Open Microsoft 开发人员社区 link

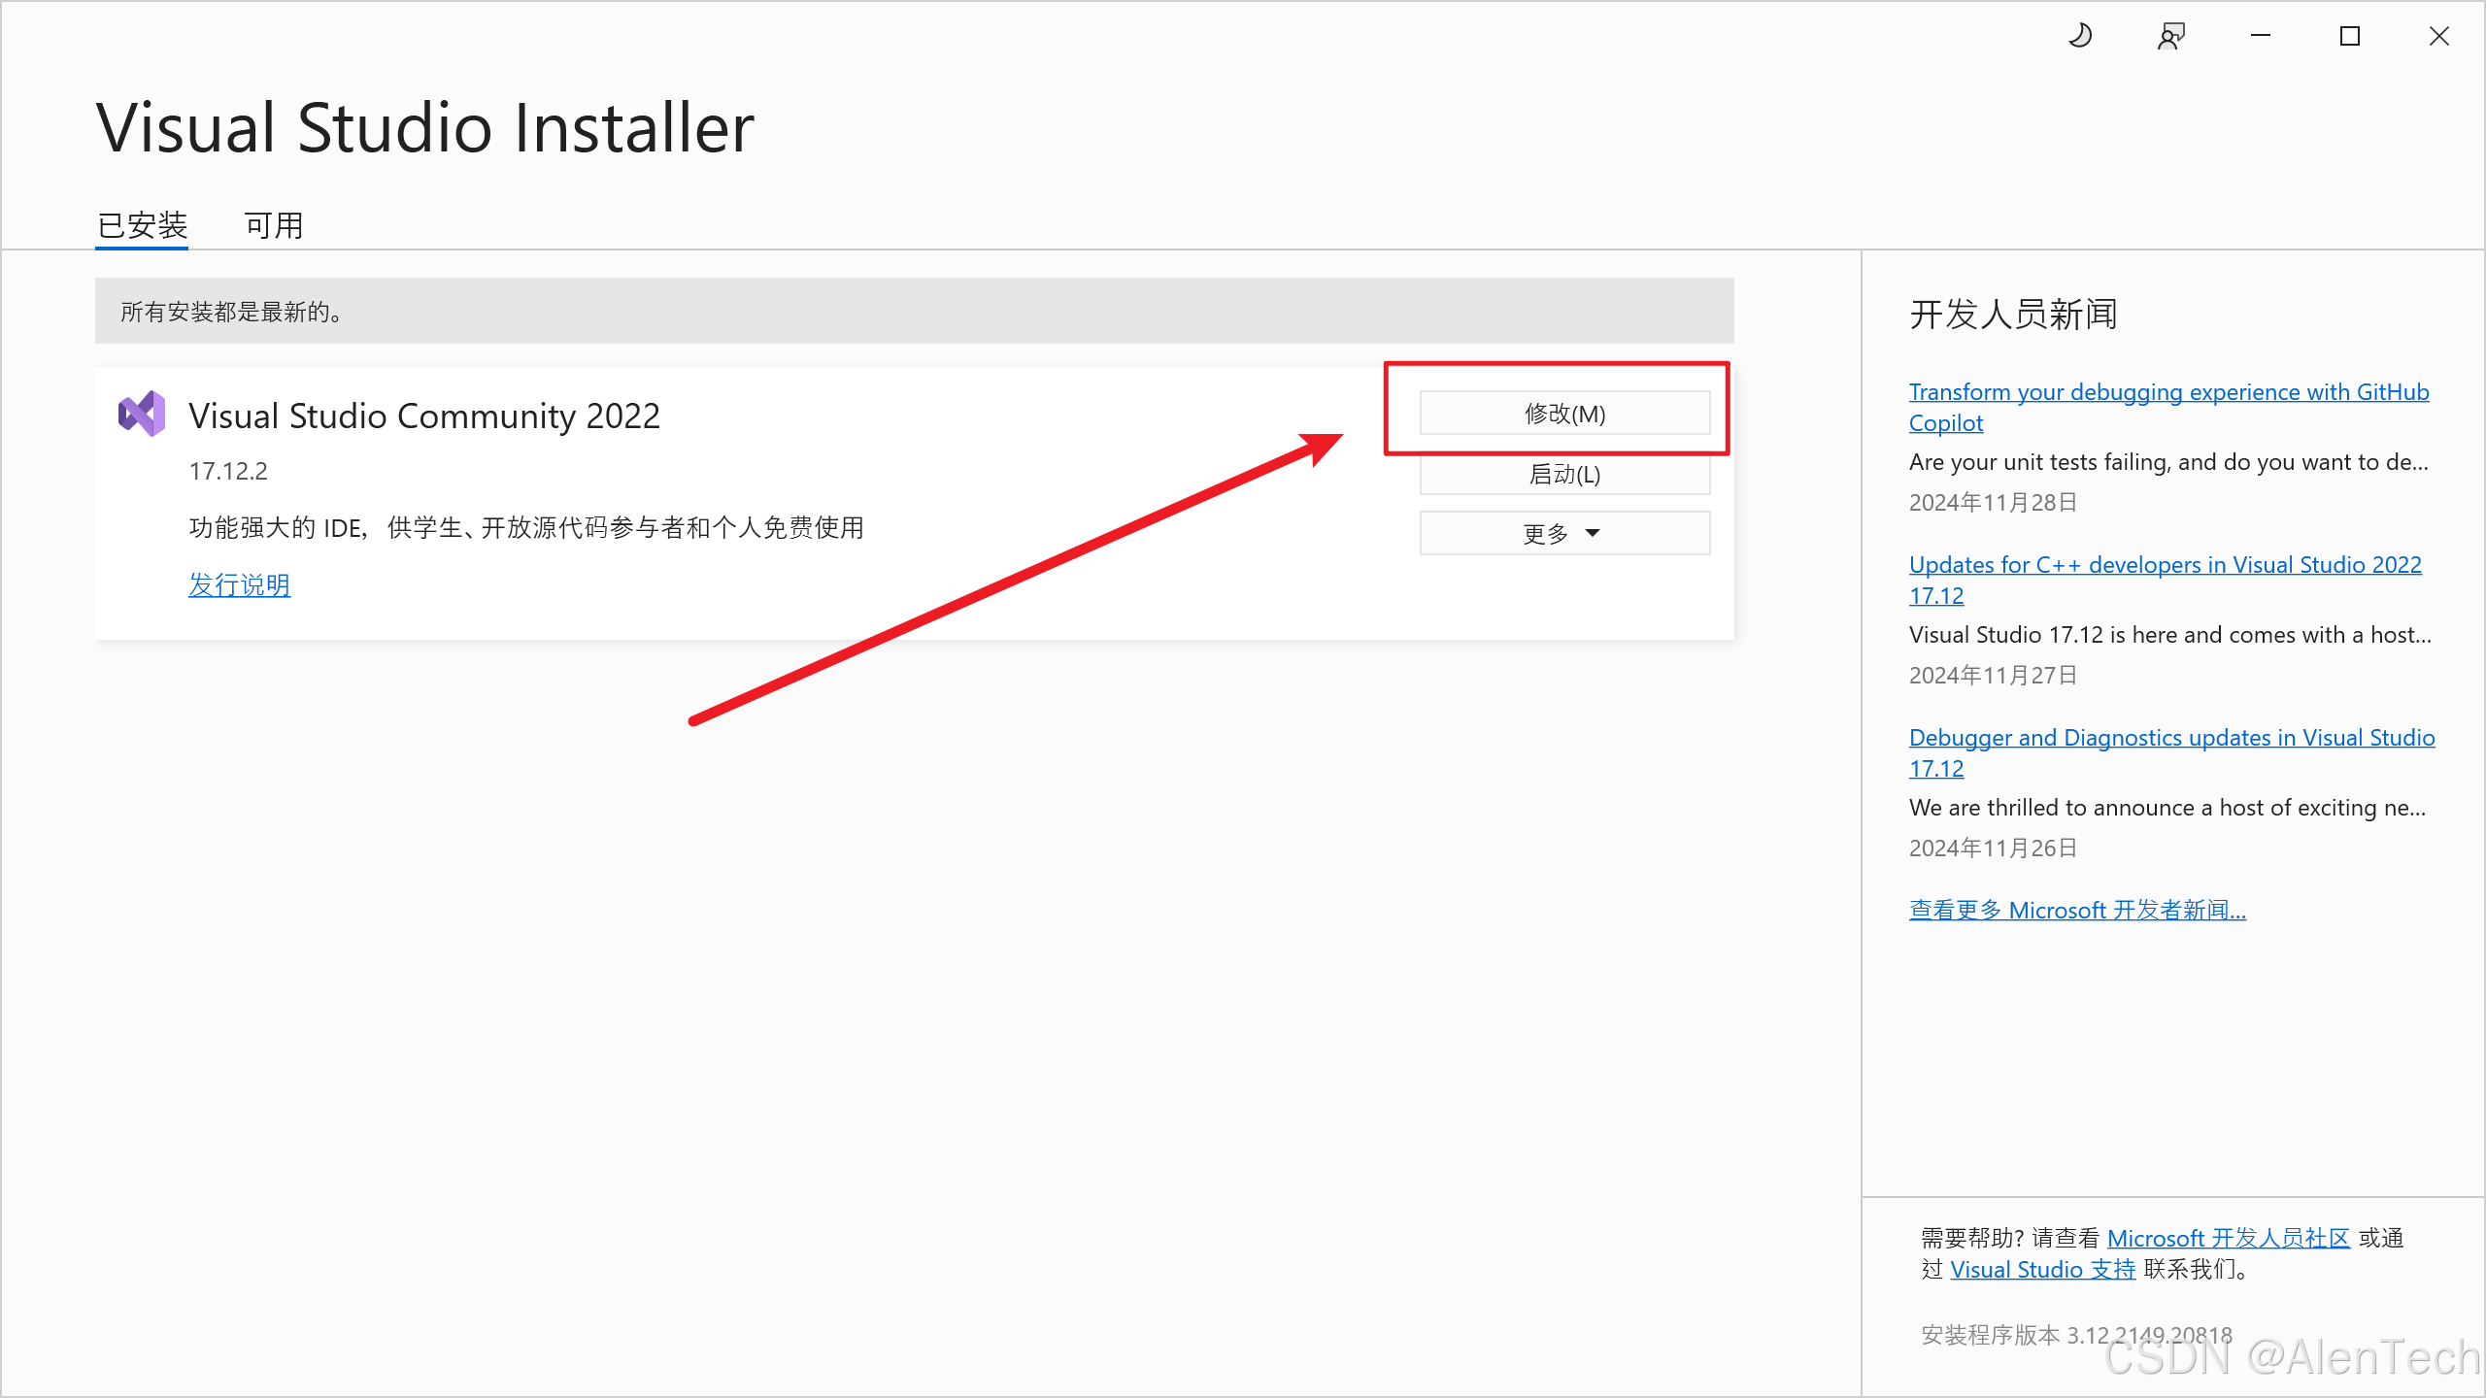2228,1238
